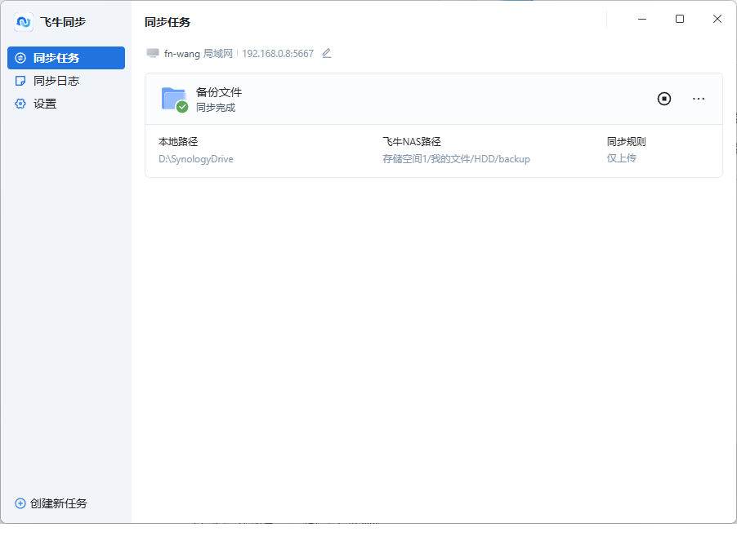The width and height of the screenshot is (737, 536).
Task: Click the D:\SynologyDrive local path link
Action: coord(195,158)
